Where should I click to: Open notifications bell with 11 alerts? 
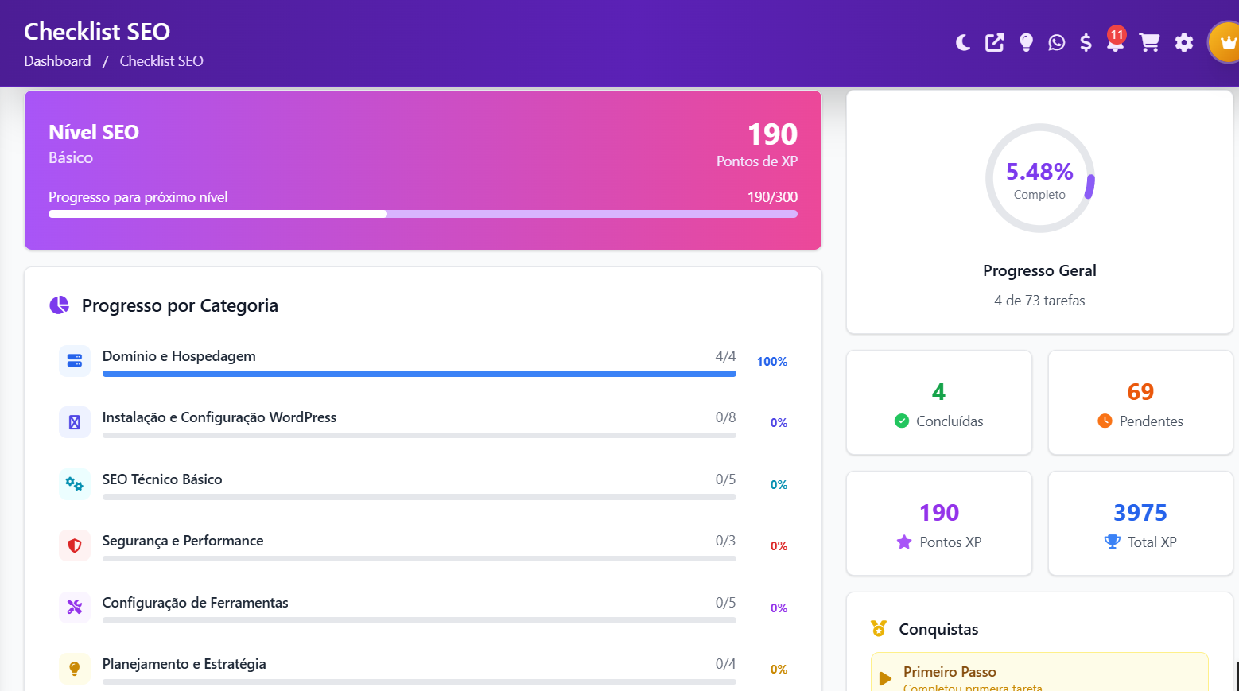(x=1115, y=45)
